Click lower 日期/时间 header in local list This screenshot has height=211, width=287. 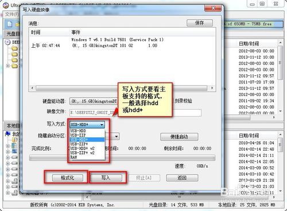249,136
